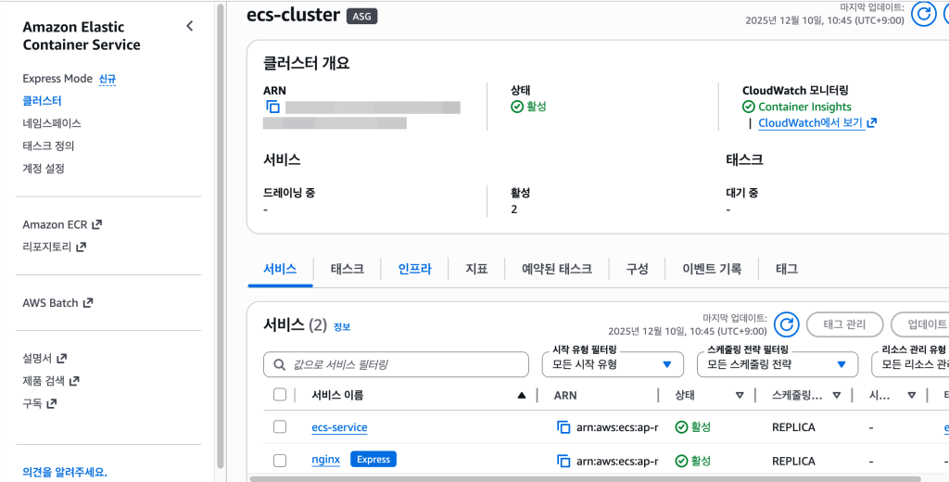Copy the ecs-service ARN
949x482 pixels.
pyautogui.click(x=563, y=427)
